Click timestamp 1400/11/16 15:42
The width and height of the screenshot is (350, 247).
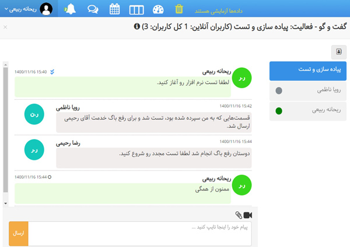tap(236, 106)
